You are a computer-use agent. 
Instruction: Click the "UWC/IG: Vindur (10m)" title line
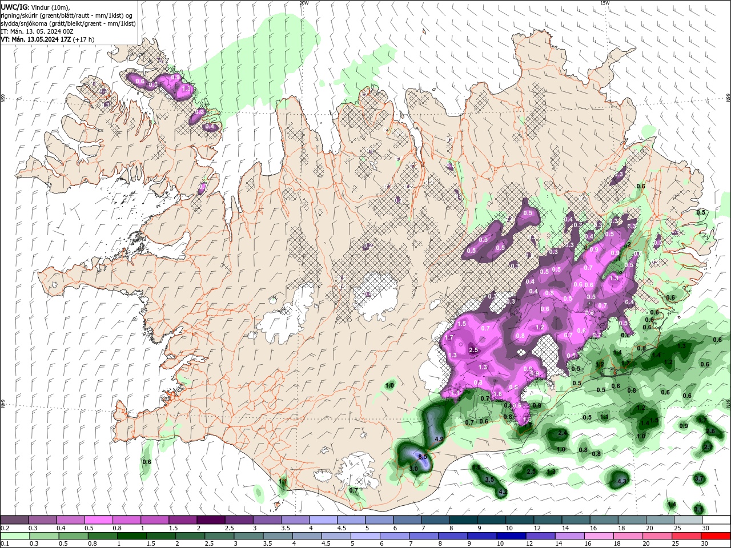tap(35, 7)
